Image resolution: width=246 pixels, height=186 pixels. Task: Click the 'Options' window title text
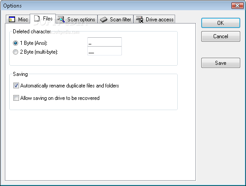click(x=12, y=6)
